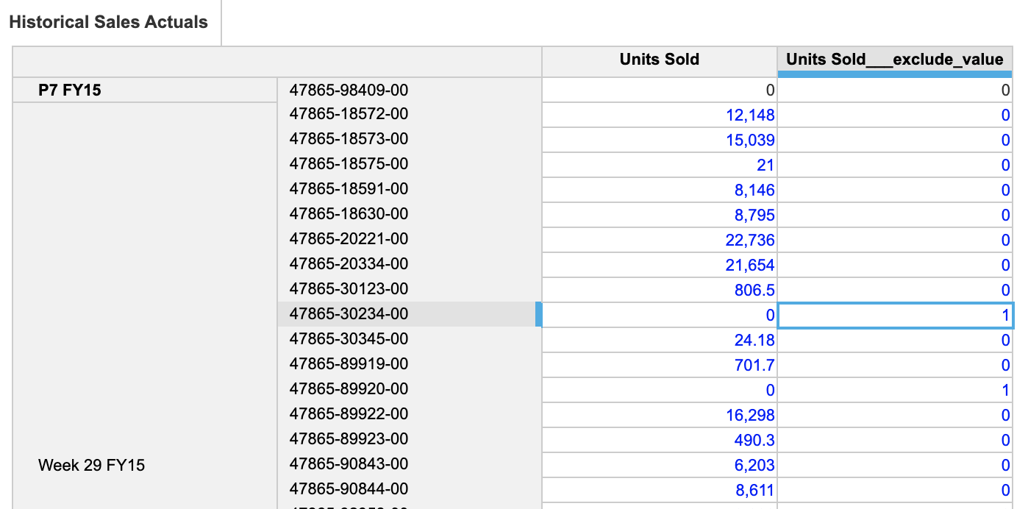This screenshot has width=1028, height=509.
Task: Click the 806.5 Units Sold cell
Action: 660,290
